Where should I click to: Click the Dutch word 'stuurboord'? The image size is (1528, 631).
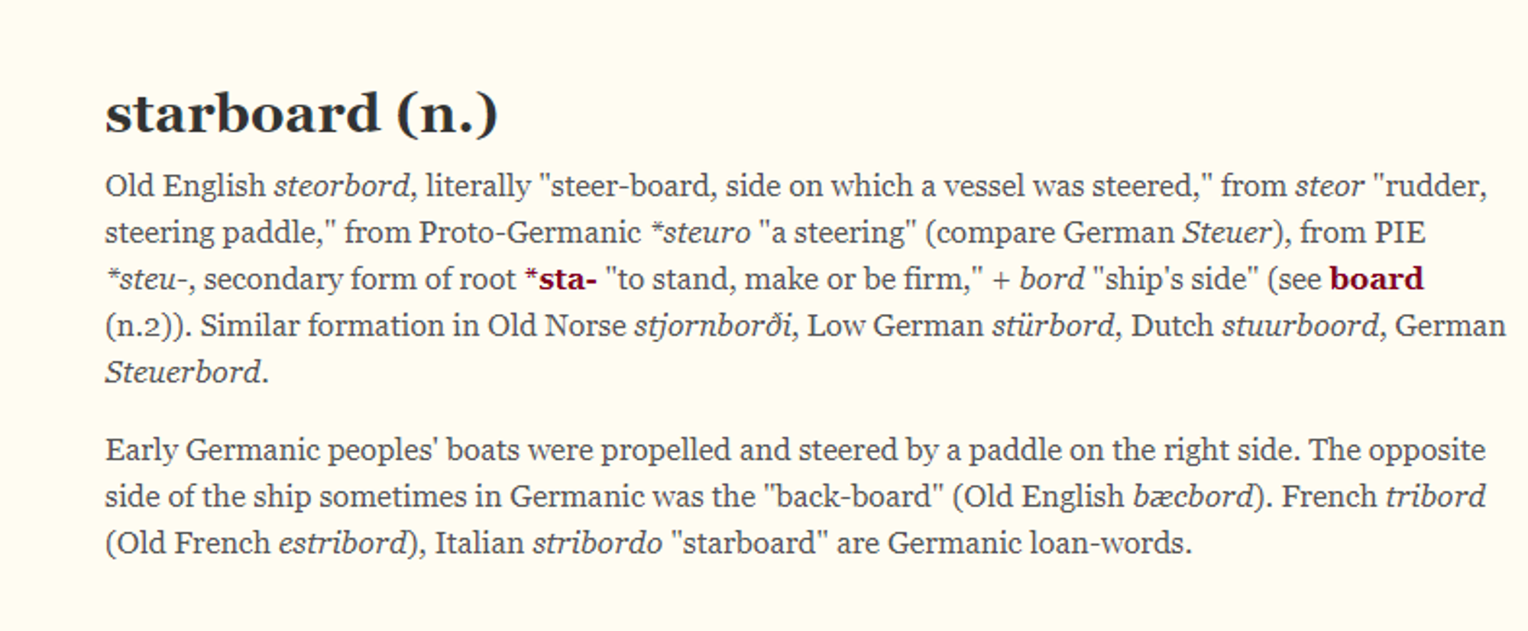(1301, 326)
